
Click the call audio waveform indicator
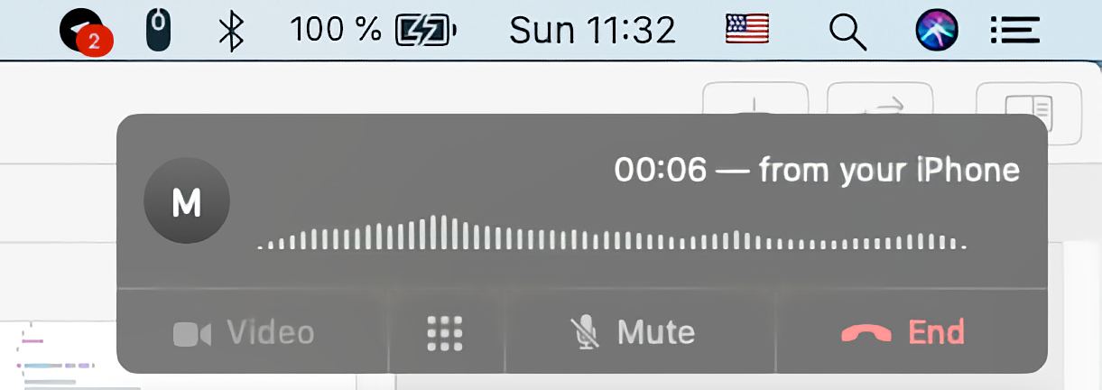612,233
